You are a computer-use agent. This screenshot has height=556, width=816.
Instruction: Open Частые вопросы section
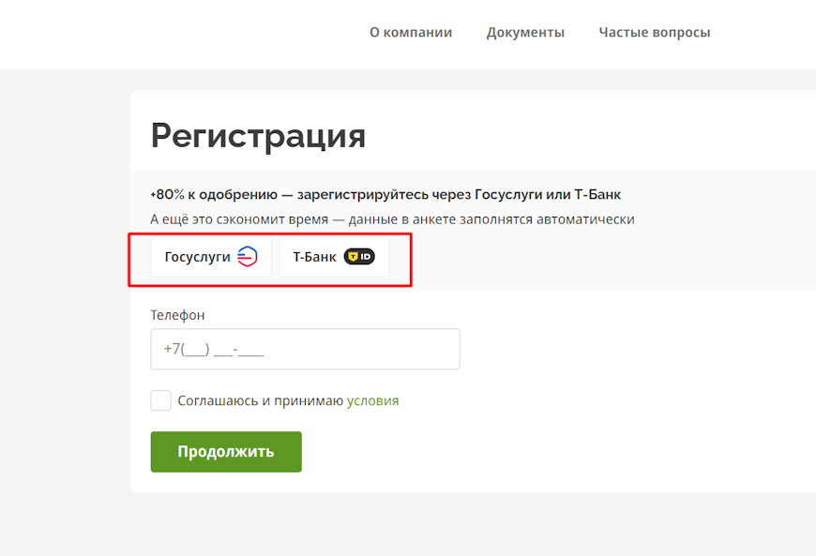[654, 32]
